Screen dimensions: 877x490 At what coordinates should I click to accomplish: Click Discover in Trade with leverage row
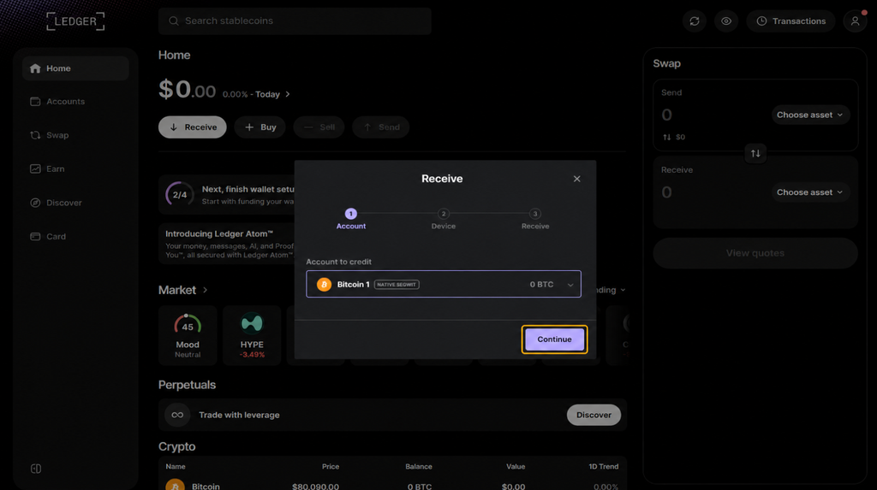[x=594, y=415]
